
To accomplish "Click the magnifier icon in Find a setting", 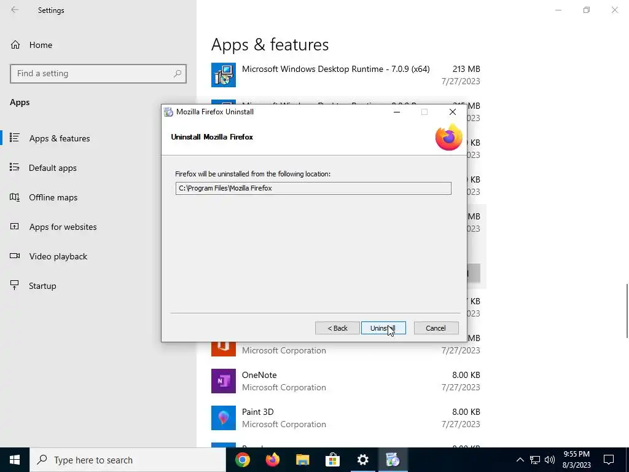I will [x=178, y=74].
